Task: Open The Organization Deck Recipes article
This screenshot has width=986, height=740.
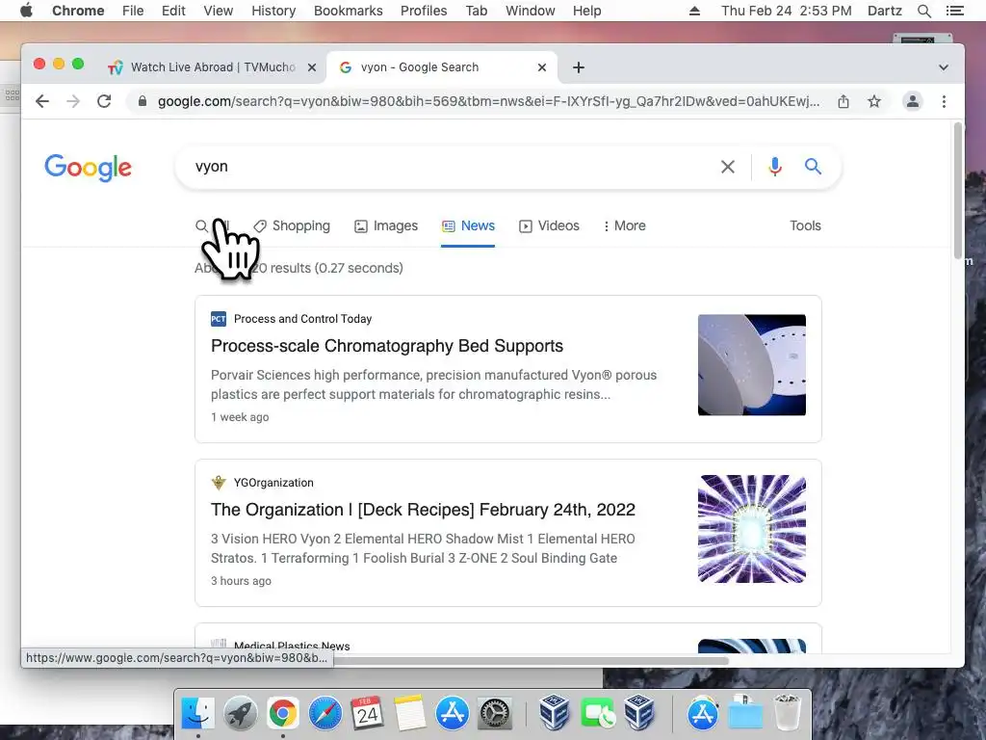Action: (423, 510)
